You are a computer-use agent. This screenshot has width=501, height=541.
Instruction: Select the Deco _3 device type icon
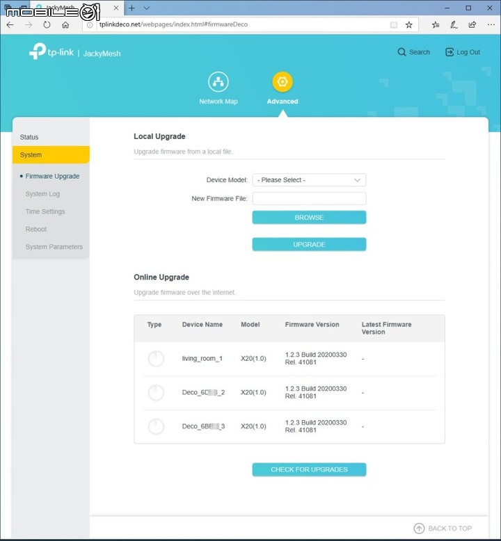(x=156, y=426)
